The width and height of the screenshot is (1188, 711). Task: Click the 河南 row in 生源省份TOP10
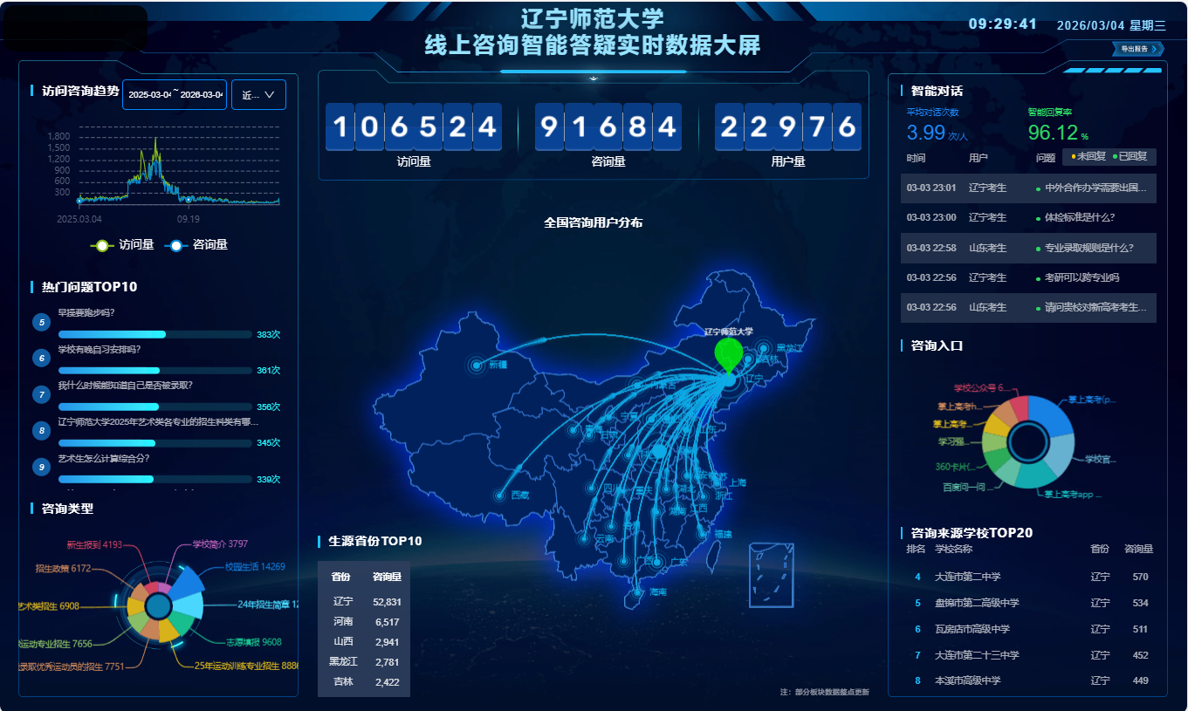[x=363, y=622]
